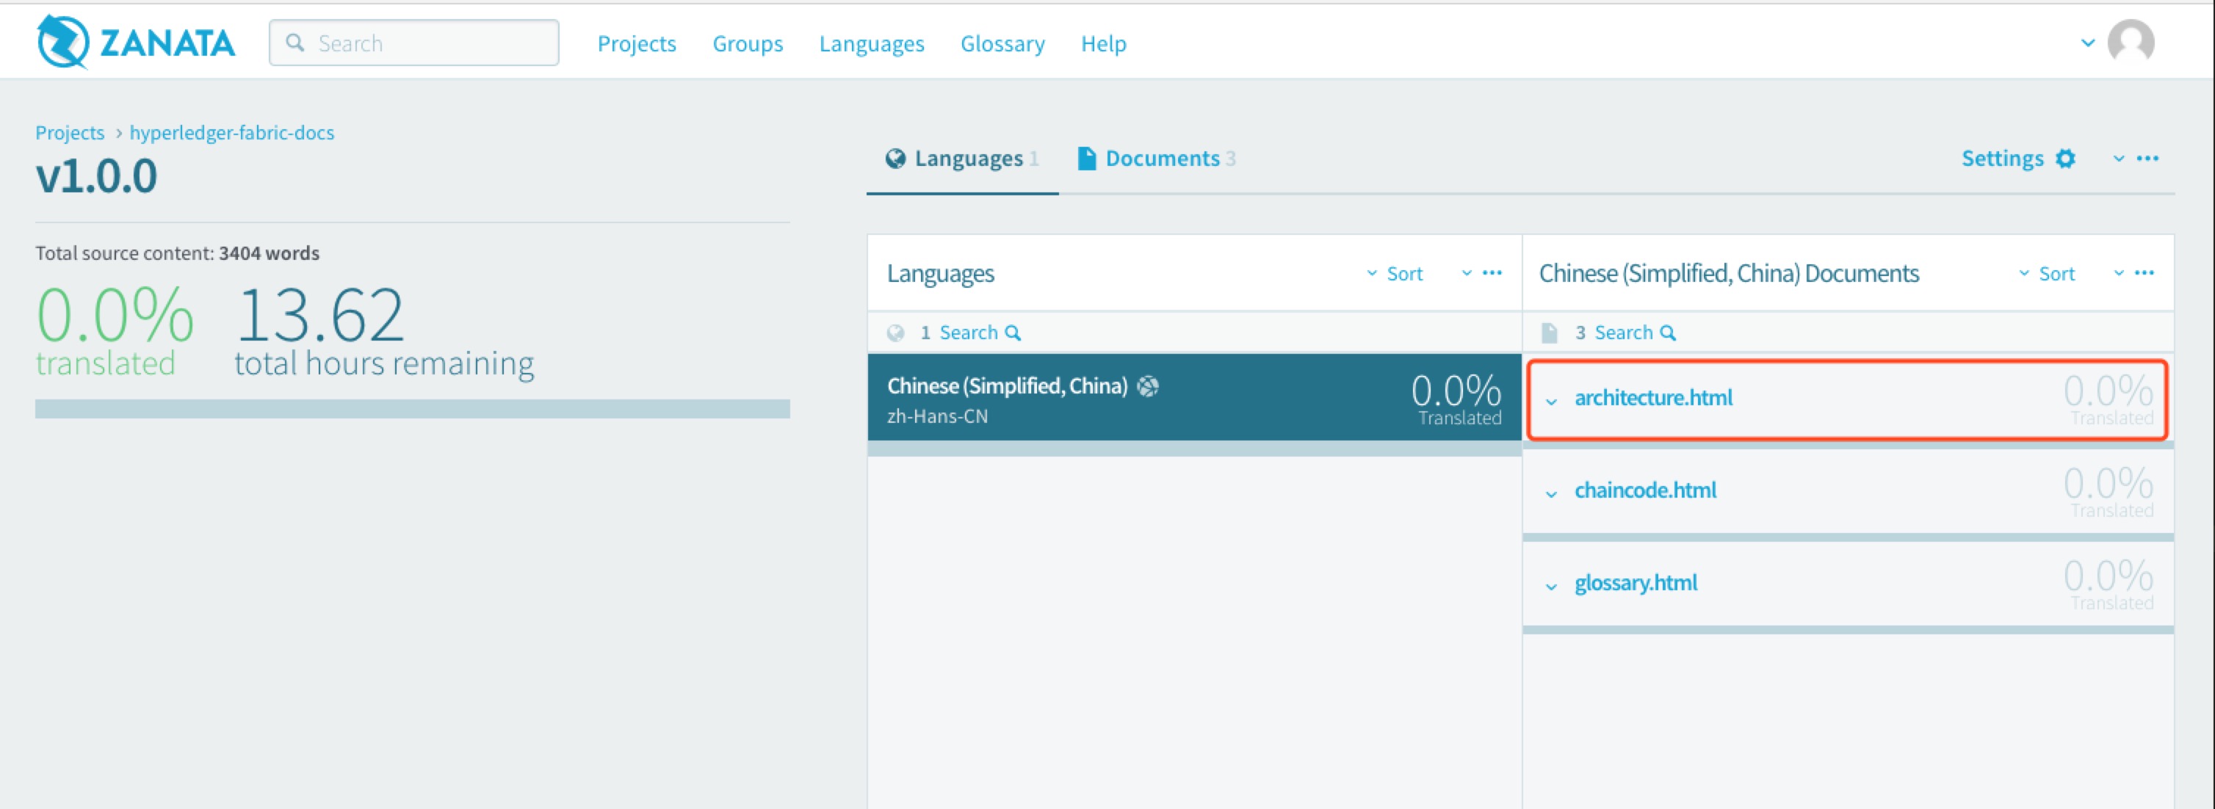Click the Languages panel more-options ellipsis
The height and width of the screenshot is (809, 2215).
tap(1492, 273)
